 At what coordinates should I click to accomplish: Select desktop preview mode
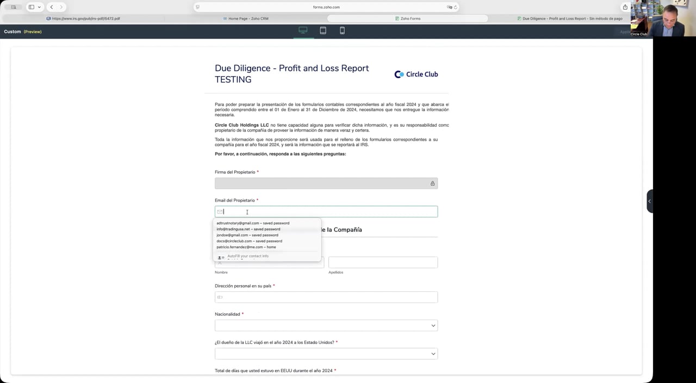click(x=303, y=30)
